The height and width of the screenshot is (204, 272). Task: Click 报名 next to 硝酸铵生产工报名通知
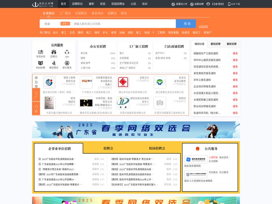tap(235, 53)
